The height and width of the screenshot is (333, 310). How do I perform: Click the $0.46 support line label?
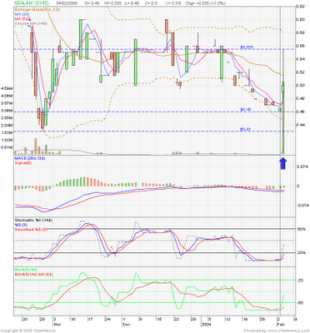tap(246, 110)
